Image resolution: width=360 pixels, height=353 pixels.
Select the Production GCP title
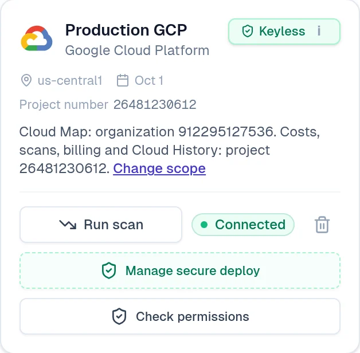pos(126,30)
